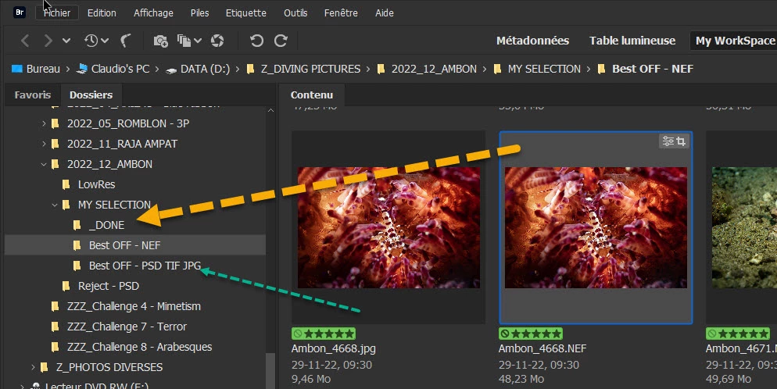Screen dimensions: 777x389
Task: Open the Aide menu
Action: pyautogui.click(x=385, y=12)
